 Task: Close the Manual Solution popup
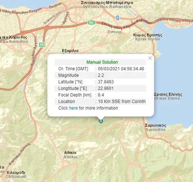point(150,58)
